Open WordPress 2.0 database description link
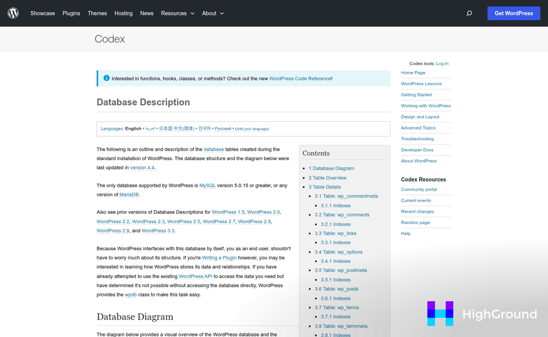The width and height of the screenshot is (548, 337). click(263, 212)
